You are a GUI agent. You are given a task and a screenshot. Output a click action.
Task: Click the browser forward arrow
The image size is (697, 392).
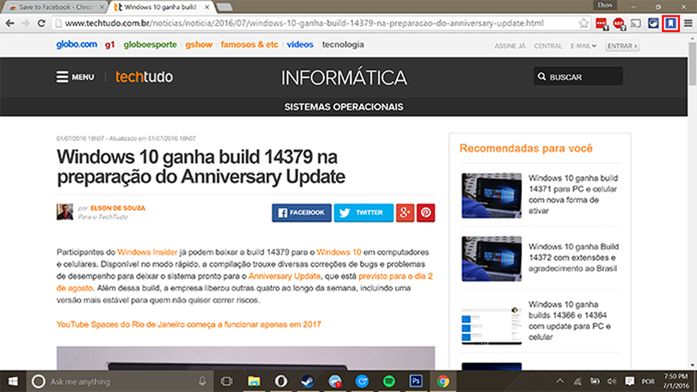pyautogui.click(x=25, y=23)
